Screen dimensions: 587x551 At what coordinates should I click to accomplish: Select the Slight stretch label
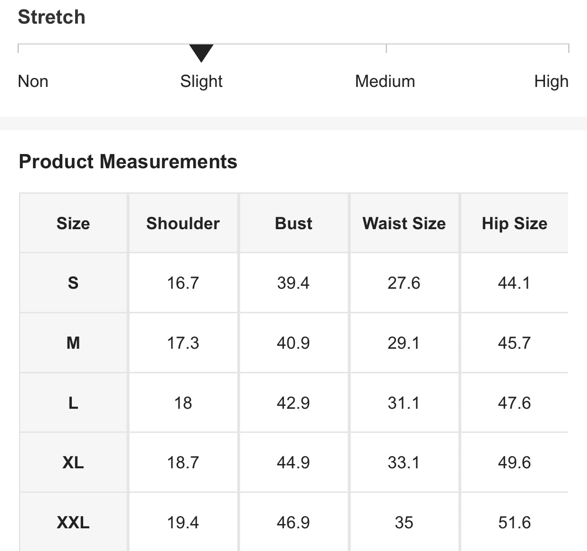(201, 81)
